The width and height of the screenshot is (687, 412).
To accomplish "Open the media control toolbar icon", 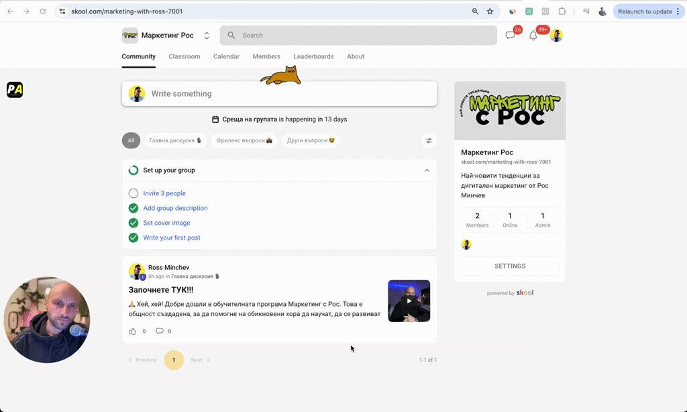I will point(586,11).
